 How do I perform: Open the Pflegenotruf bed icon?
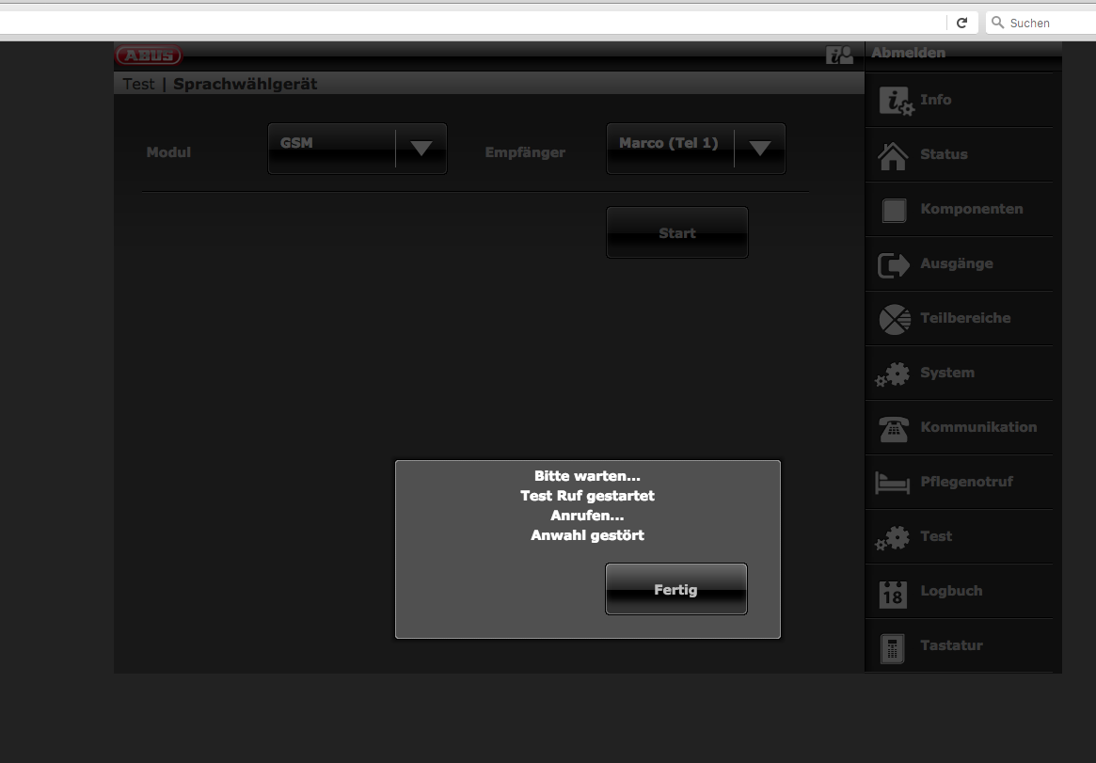pyautogui.click(x=893, y=483)
